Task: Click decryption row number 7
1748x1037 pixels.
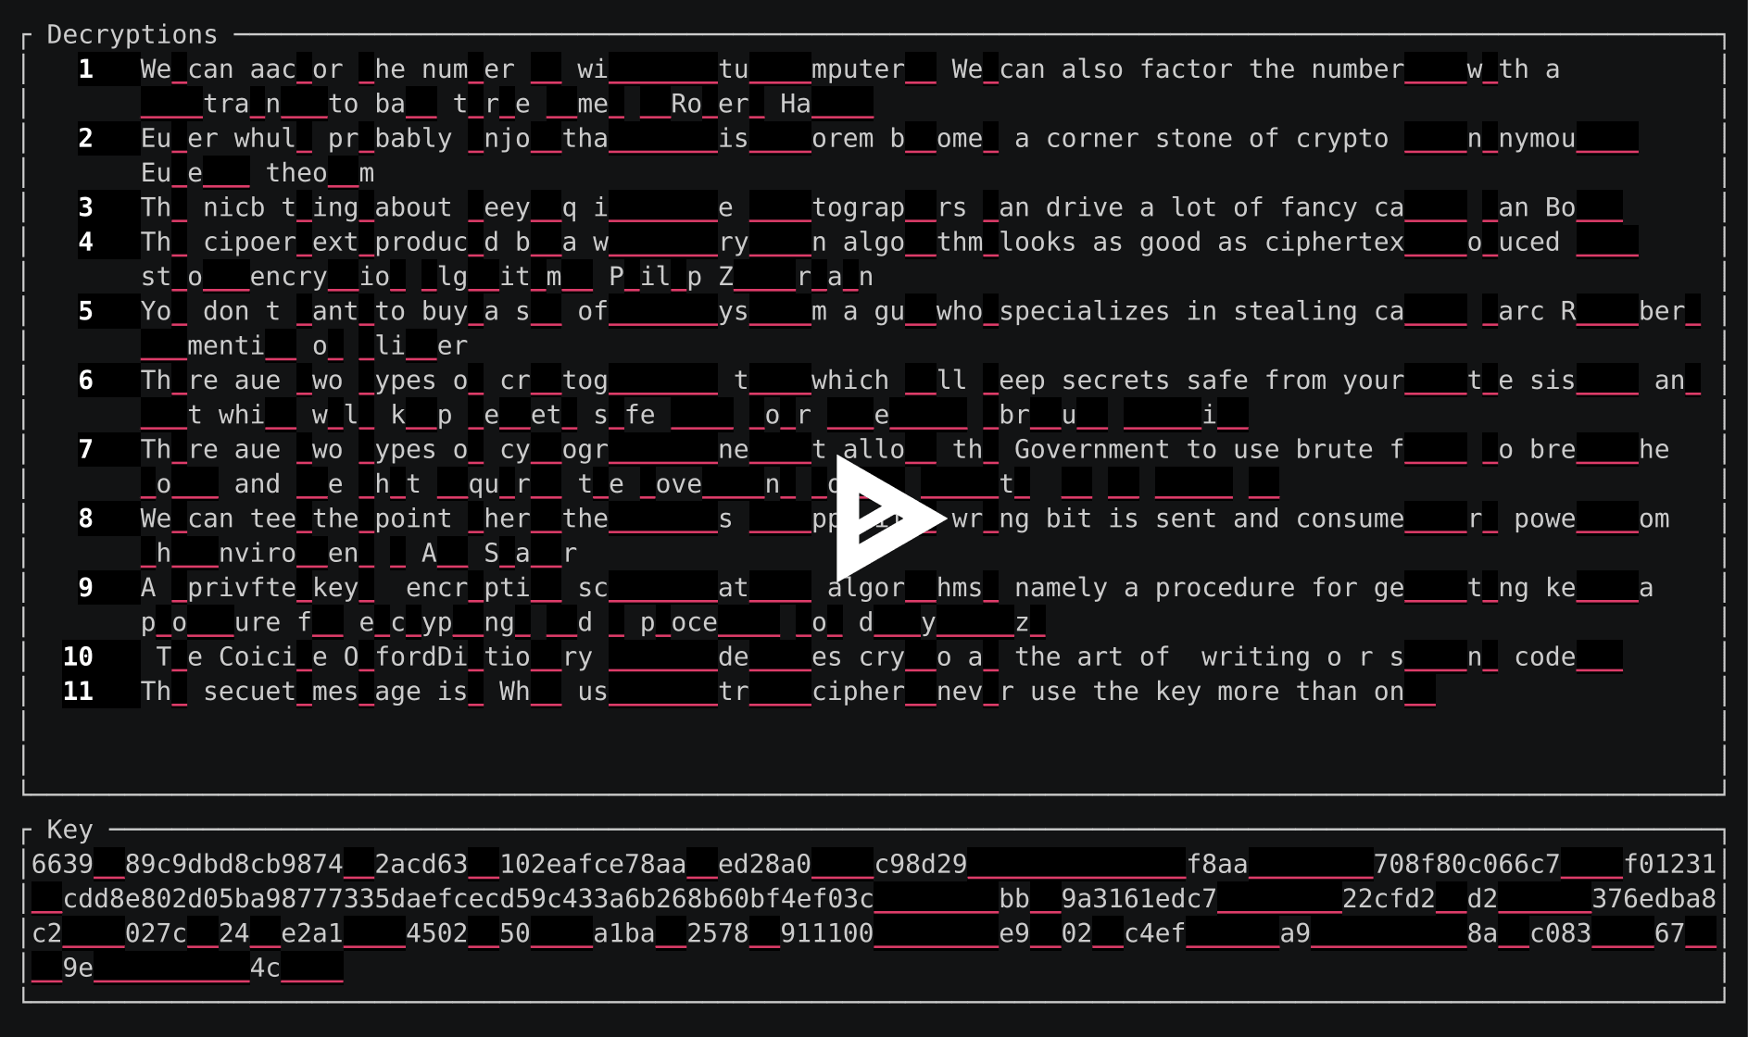Action: tap(86, 450)
